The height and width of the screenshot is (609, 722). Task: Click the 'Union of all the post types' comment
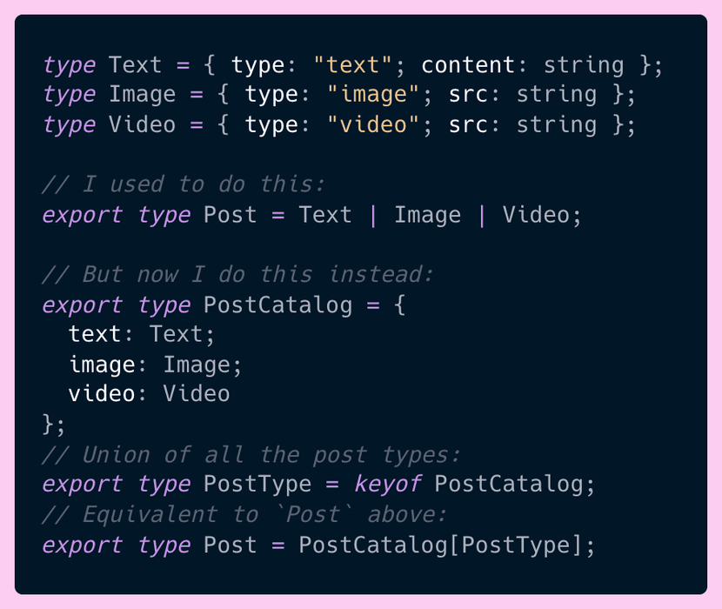click(251, 455)
